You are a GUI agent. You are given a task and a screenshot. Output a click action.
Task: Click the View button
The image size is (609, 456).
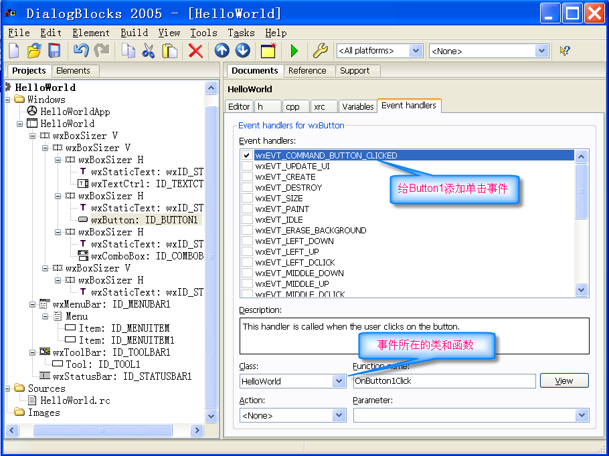click(x=564, y=380)
